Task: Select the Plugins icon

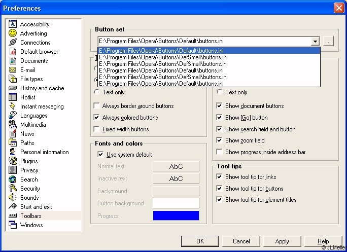Action: click(13, 161)
